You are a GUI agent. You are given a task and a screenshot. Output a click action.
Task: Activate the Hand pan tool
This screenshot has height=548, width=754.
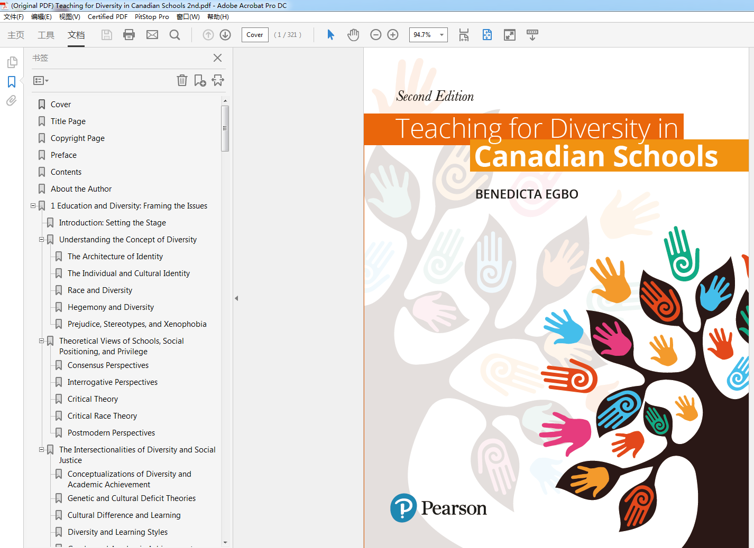[353, 35]
